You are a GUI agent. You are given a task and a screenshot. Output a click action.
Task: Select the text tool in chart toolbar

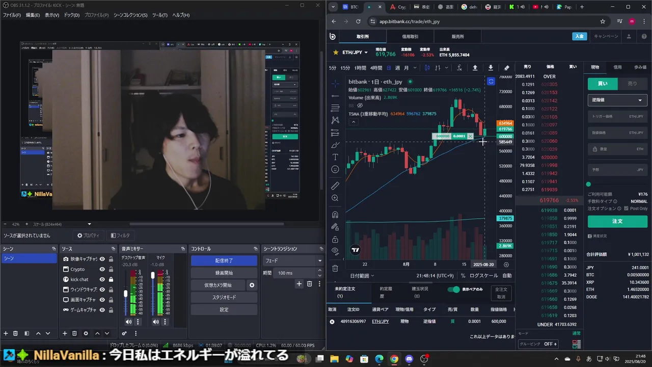click(335, 157)
